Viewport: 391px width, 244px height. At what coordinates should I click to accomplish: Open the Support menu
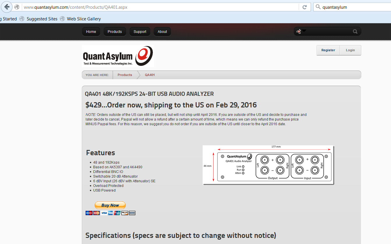pos(140,31)
